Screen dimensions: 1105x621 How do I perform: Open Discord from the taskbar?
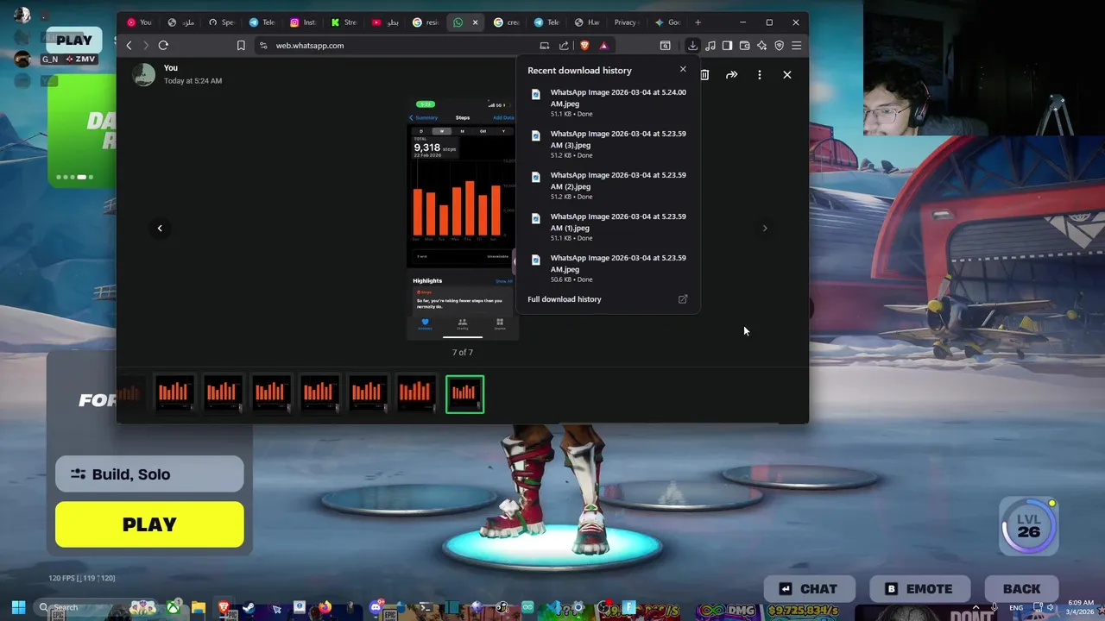376,608
